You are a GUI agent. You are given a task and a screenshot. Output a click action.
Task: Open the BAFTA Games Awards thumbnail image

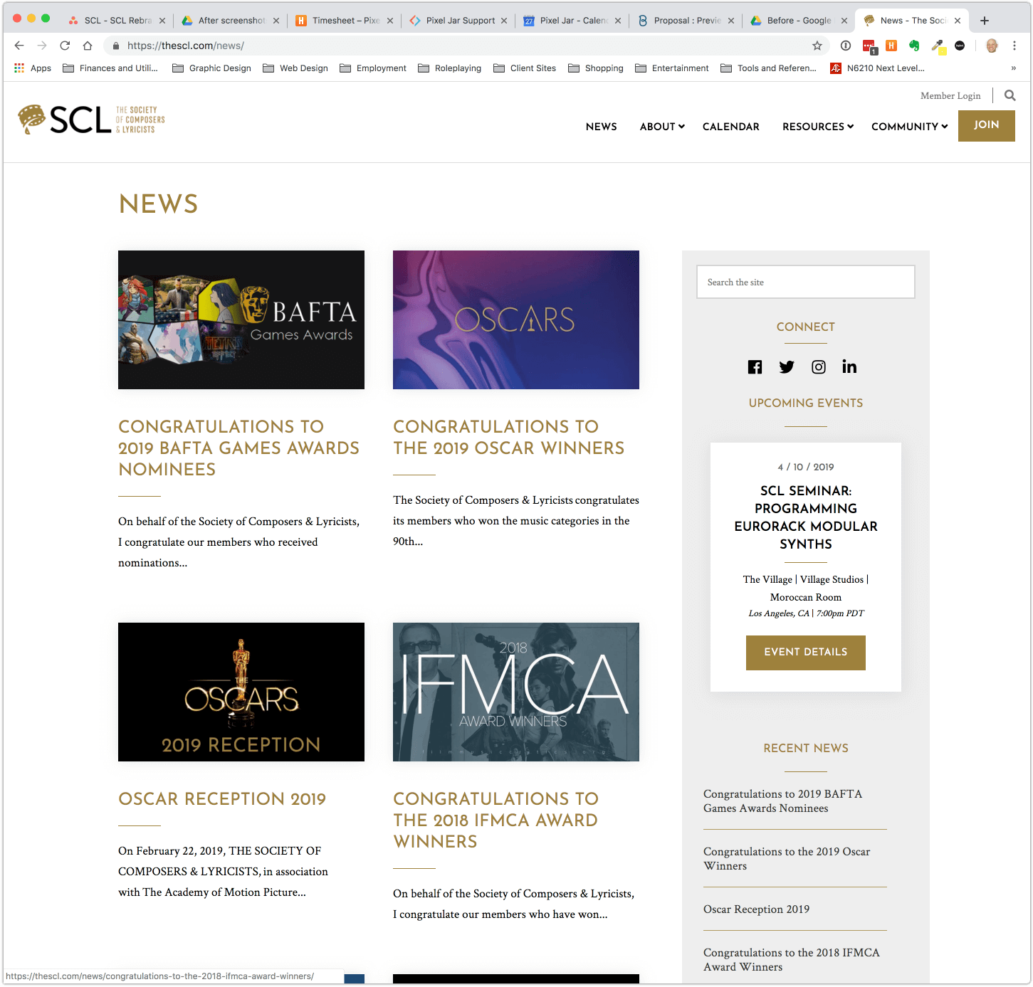(241, 320)
